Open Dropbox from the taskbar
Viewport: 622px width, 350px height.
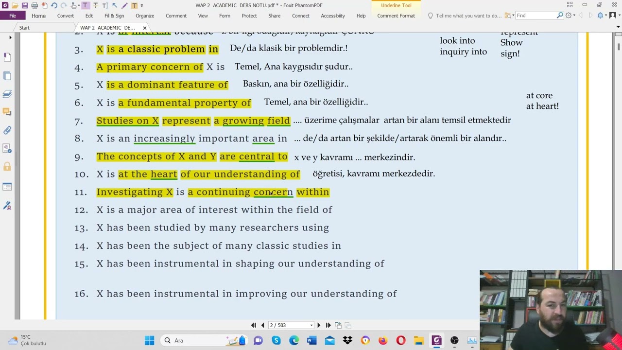[347, 340]
